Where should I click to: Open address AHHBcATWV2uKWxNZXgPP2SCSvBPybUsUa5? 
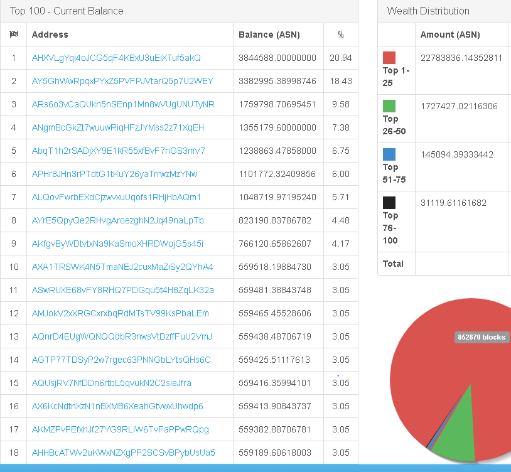coord(123,453)
